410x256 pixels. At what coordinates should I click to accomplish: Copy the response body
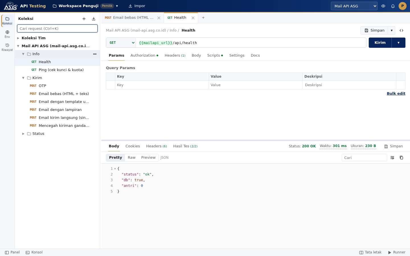(x=401, y=158)
